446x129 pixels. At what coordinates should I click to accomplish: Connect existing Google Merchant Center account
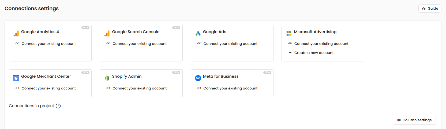48,88
